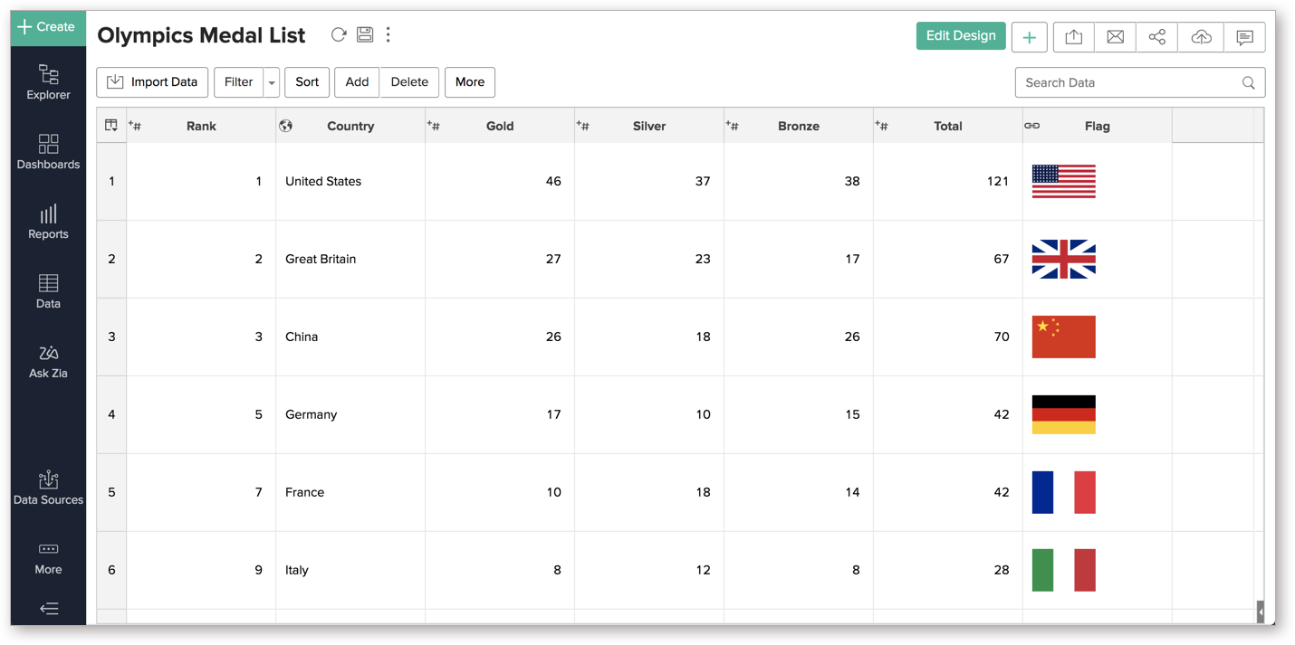
Task: Select the Total column header
Action: (x=948, y=126)
